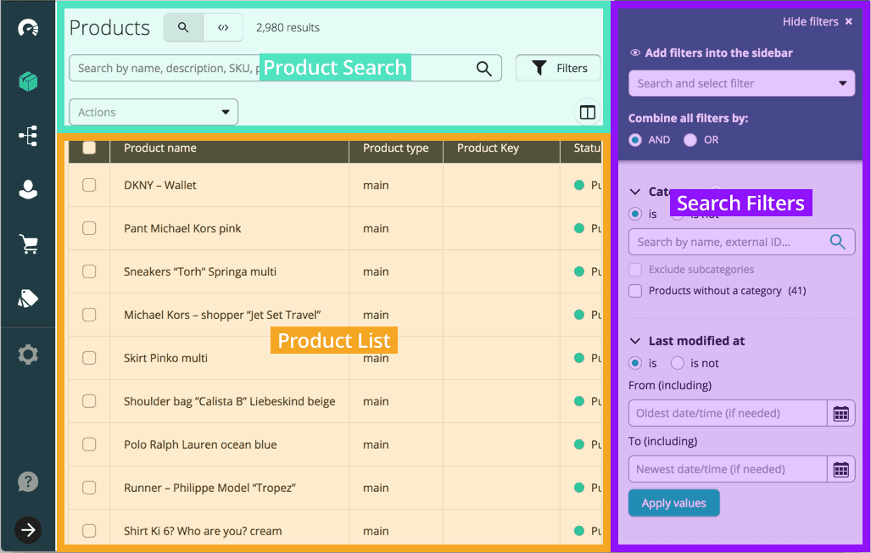Viewport: 871px width, 553px height.
Task: Open the column layout manager icon
Action: (x=587, y=112)
